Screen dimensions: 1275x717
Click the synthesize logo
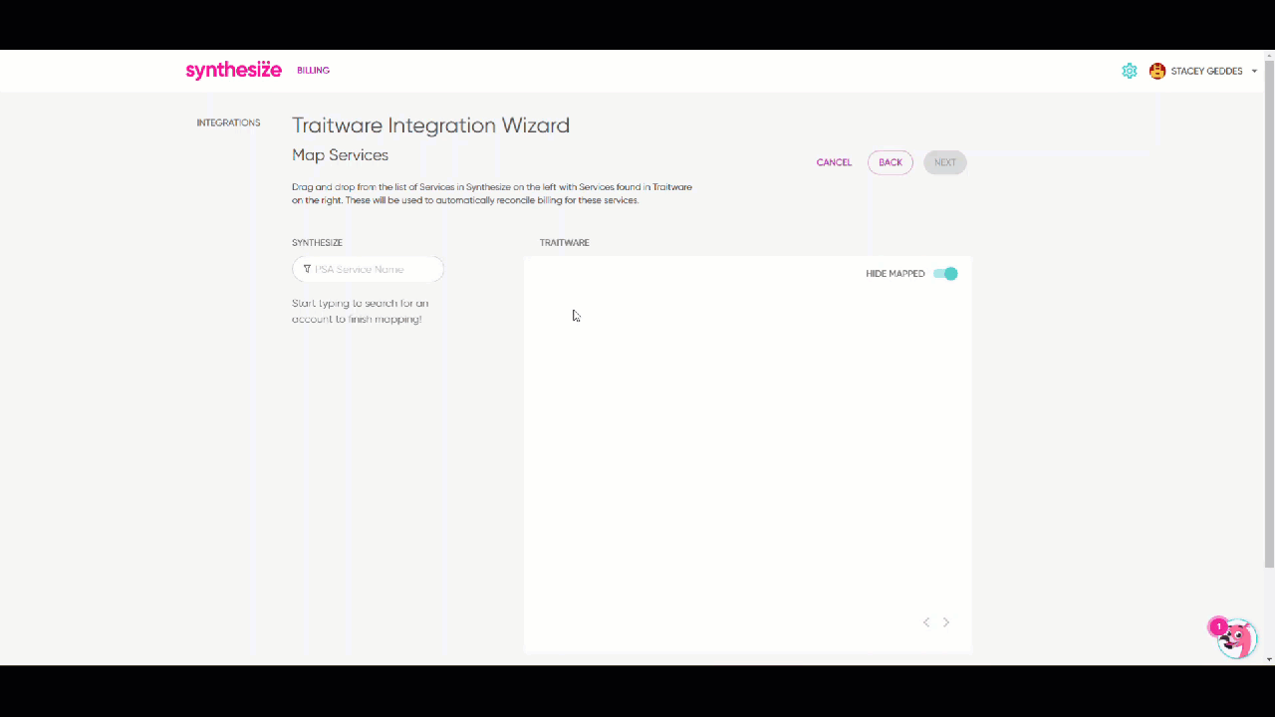tap(233, 70)
